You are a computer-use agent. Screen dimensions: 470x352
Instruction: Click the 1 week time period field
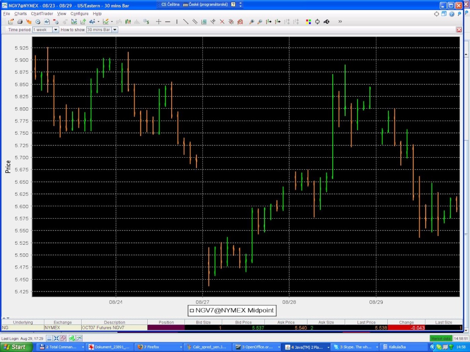pos(43,30)
